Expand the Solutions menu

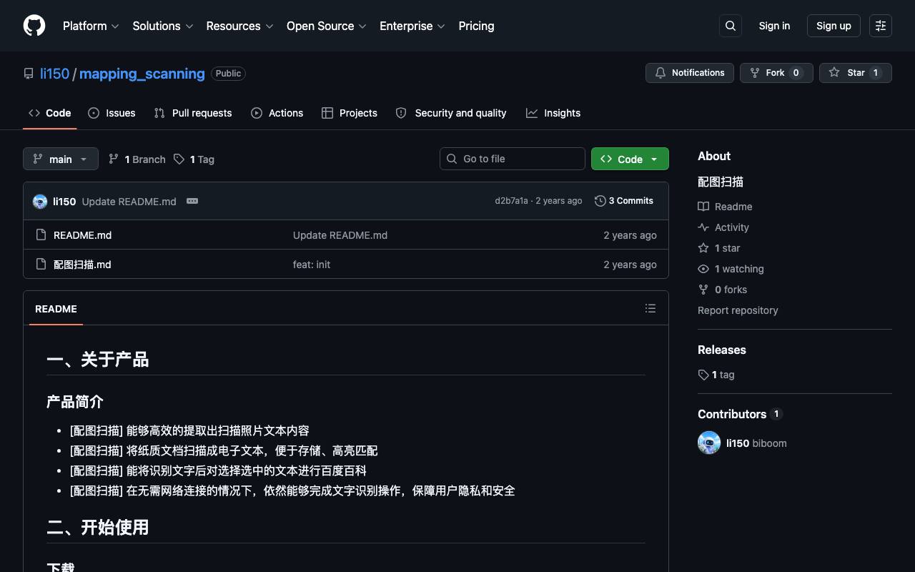point(163,26)
